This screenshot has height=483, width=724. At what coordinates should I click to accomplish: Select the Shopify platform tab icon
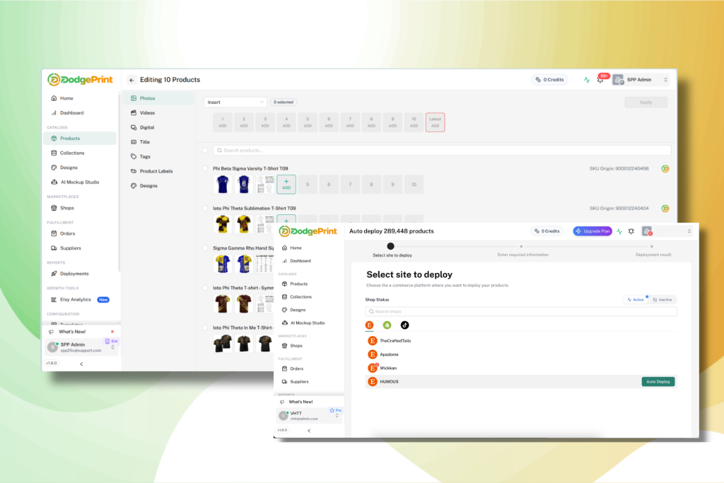click(x=387, y=325)
